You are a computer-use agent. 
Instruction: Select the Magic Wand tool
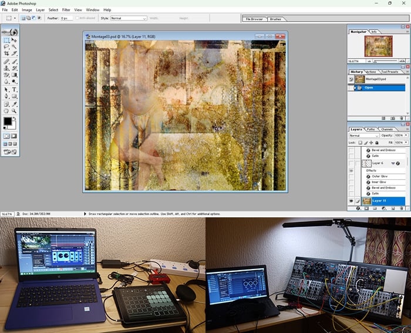click(x=14, y=46)
